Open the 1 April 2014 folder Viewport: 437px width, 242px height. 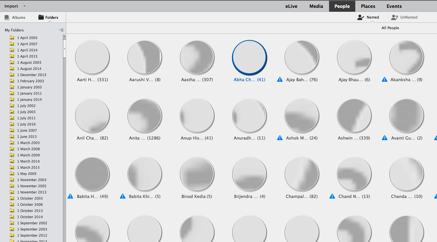click(x=27, y=50)
